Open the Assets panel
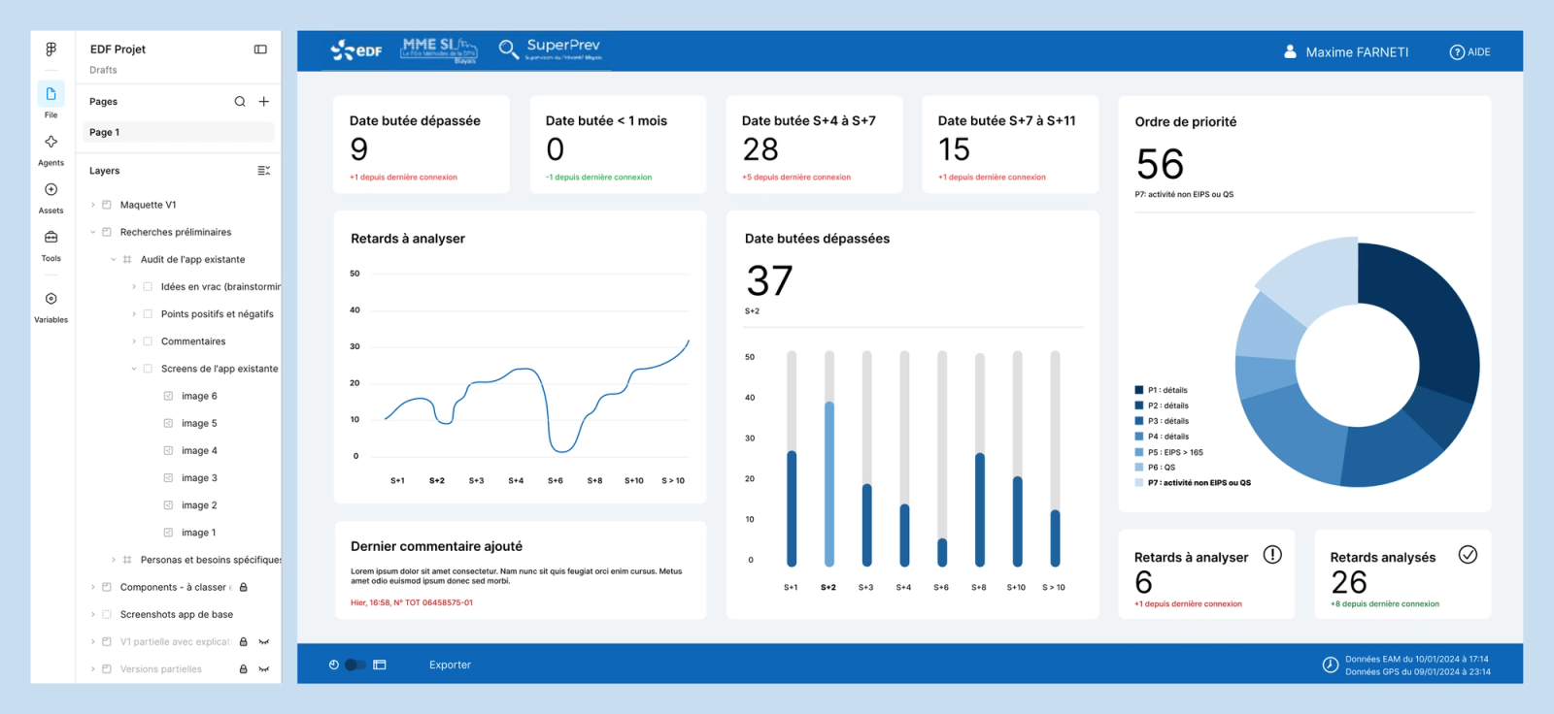The height and width of the screenshot is (714, 1554). tap(51, 197)
